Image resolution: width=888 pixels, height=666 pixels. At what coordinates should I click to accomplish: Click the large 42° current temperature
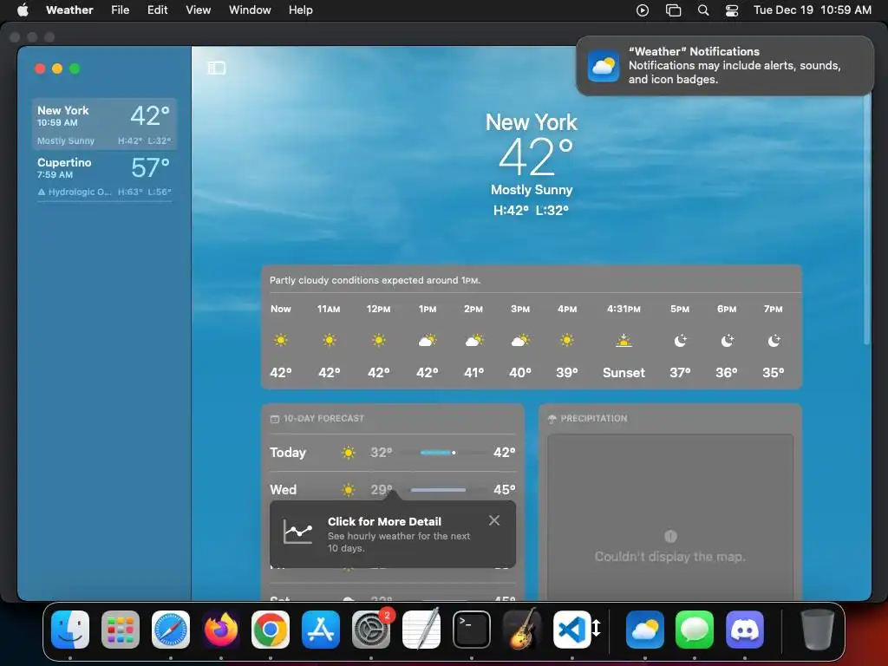[x=536, y=157]
